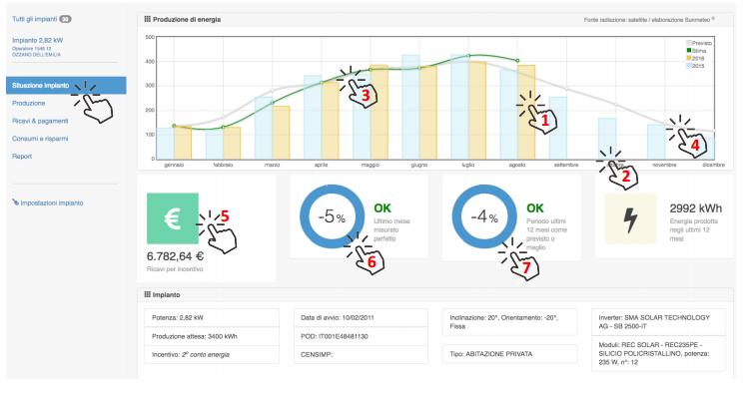Go to Consumi e risparmi
This screenshot has width=749, height=397.
tap(40, 139)
